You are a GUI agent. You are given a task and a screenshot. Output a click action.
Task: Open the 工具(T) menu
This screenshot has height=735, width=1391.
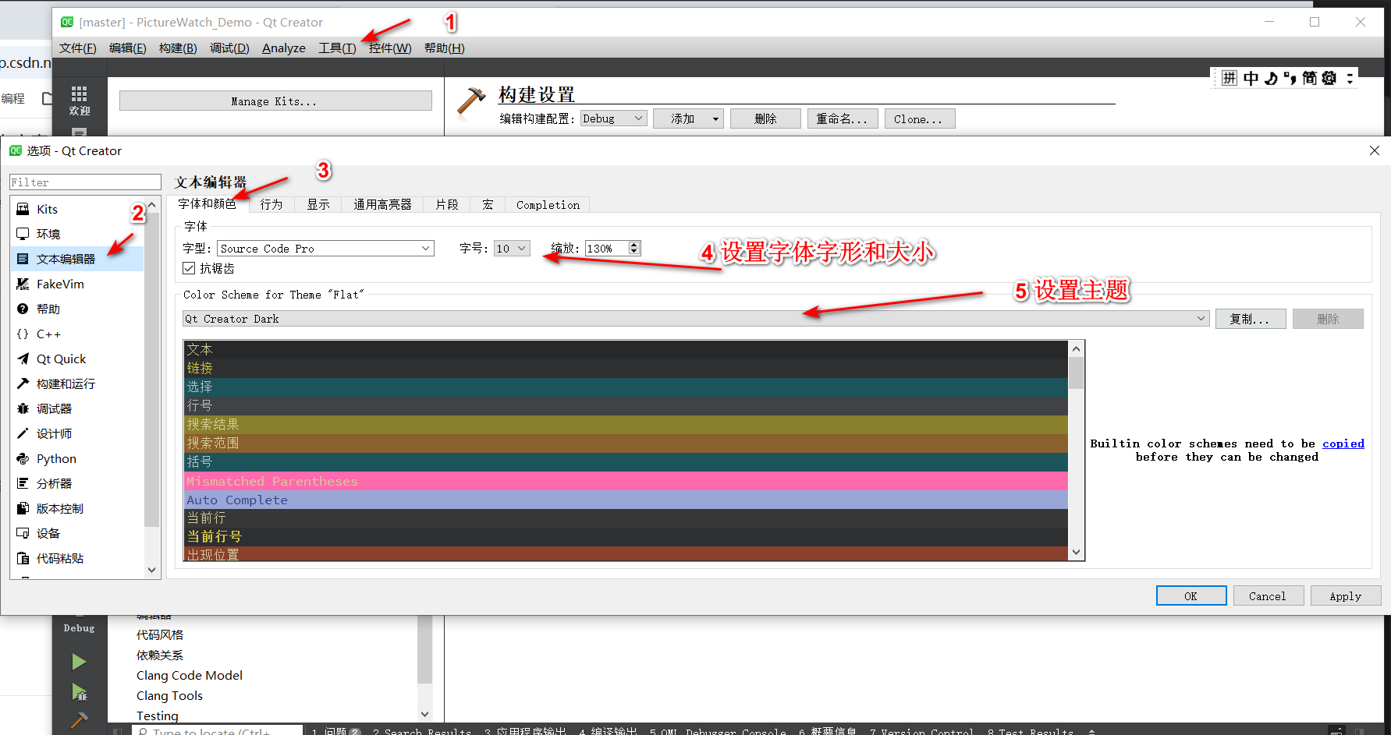coord(337,48)
